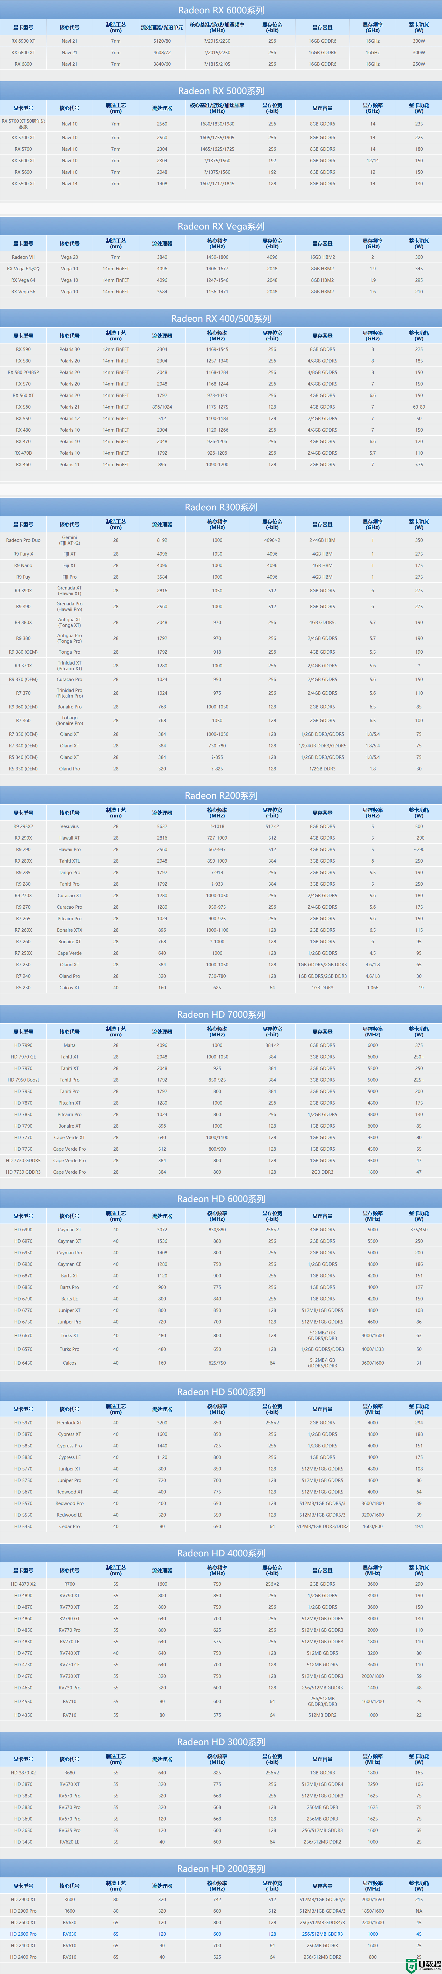Click the Radeon HD 6000系列 heading

click(x=221, y=1199)
